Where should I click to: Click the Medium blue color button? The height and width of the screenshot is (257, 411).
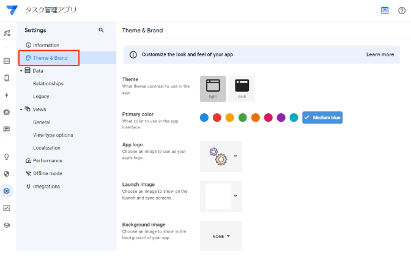point(322,117)
